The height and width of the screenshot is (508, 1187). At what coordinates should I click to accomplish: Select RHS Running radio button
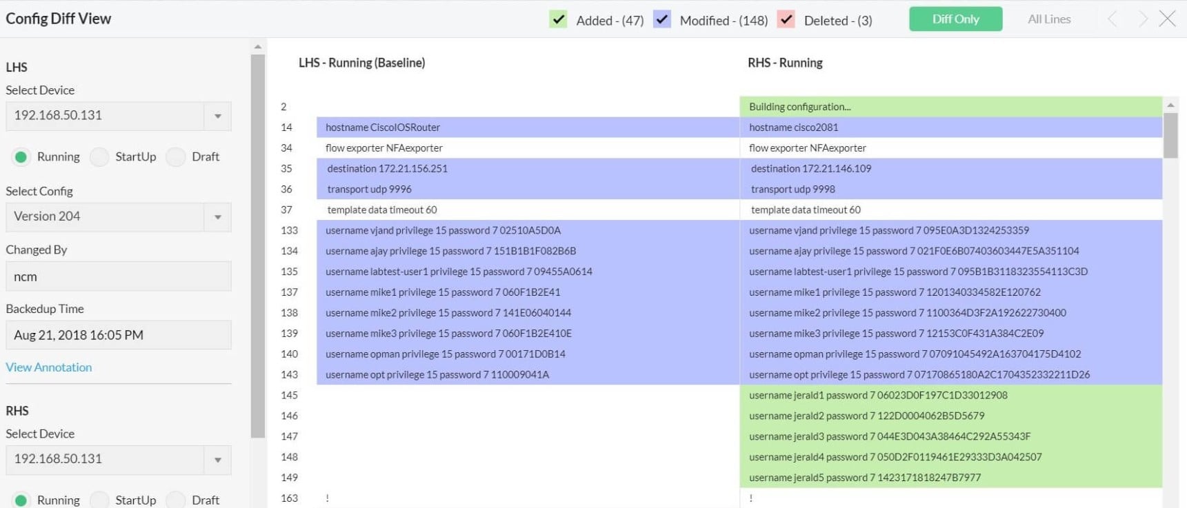(x=21, y=500)
